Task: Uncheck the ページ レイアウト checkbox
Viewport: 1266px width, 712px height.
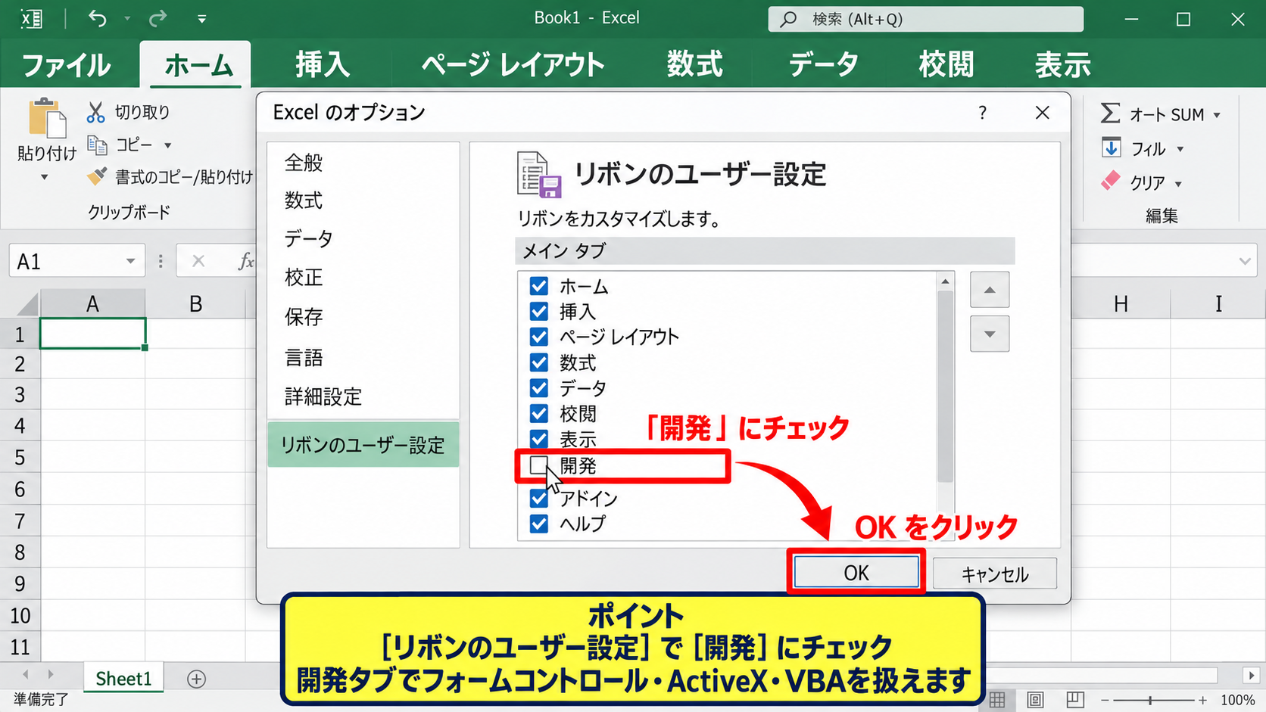Action: (x=539, y=337)
